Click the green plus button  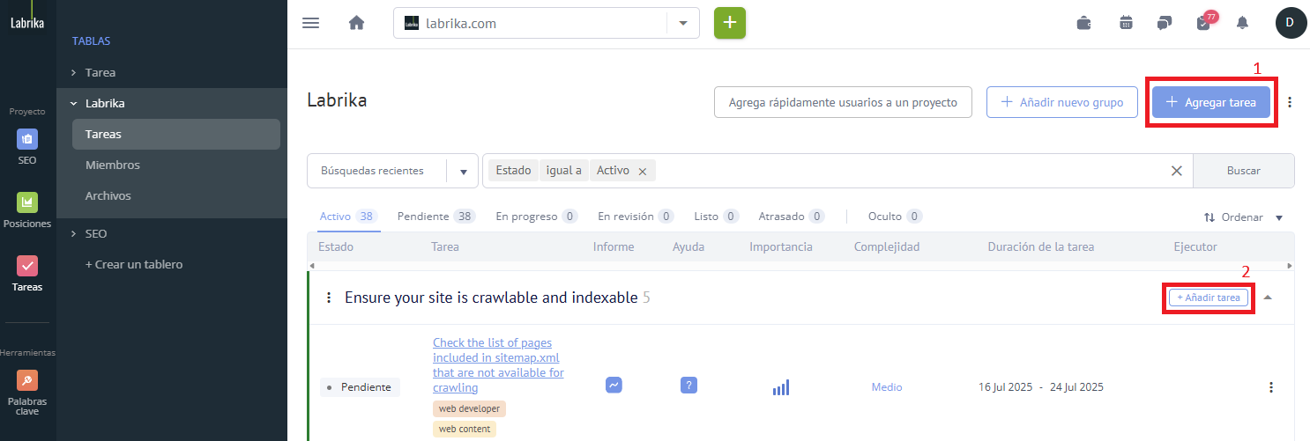pyautogui.click(x=730, y=23)
